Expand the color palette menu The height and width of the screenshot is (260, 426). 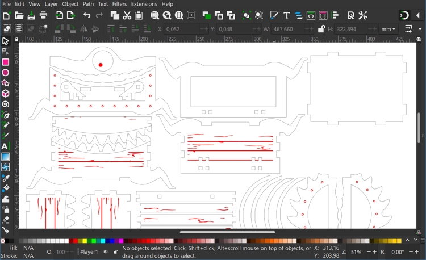point(422,241)
